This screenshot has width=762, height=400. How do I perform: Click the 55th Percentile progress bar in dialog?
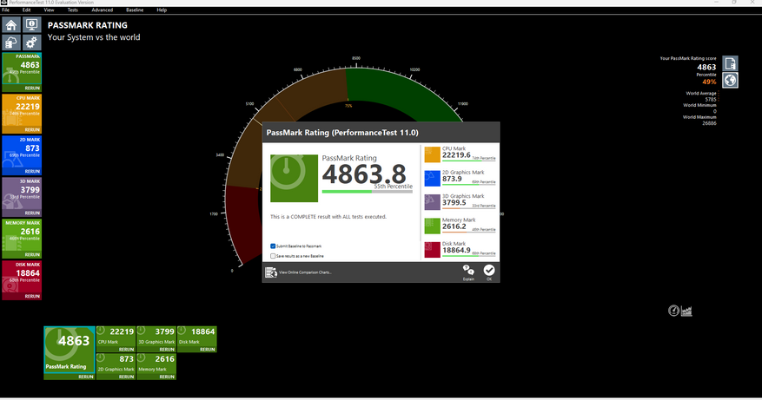(x=368, y=192)
